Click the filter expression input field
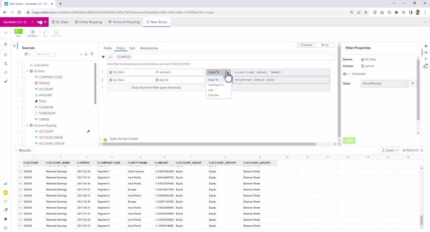This screenshot has width=430, height=232. click(224, 57)
